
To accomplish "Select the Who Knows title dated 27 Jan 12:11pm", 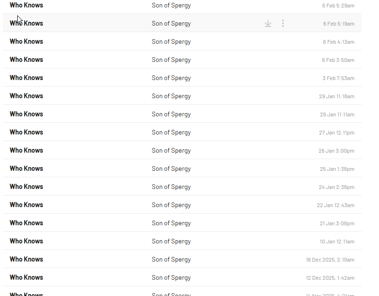I will click(x=27, y=132).
